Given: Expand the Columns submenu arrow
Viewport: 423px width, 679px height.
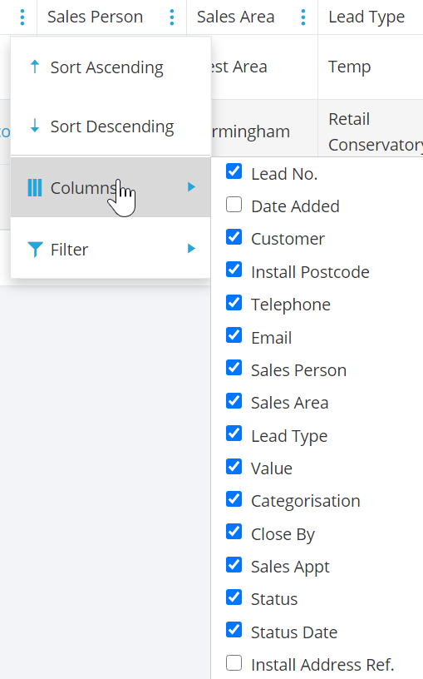Looking at the screenshot, I should tap(191, 187).
